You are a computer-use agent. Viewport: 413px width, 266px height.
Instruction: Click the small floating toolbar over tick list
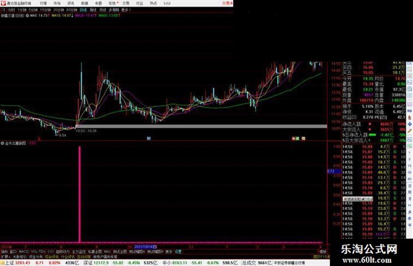point(357,199)
